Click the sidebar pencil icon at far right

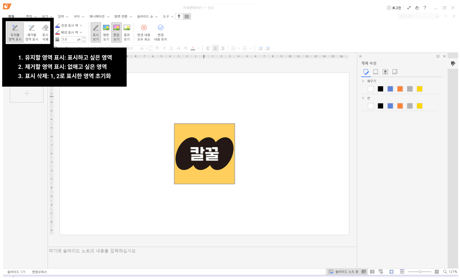coord(453,64)
